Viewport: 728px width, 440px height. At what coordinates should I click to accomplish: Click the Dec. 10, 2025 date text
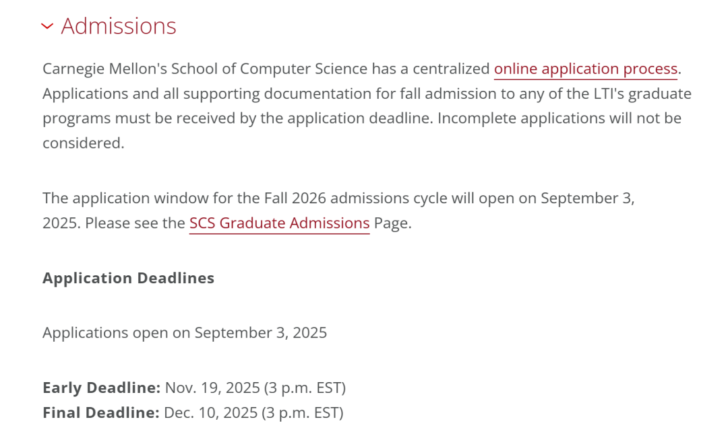coord(210,412)
